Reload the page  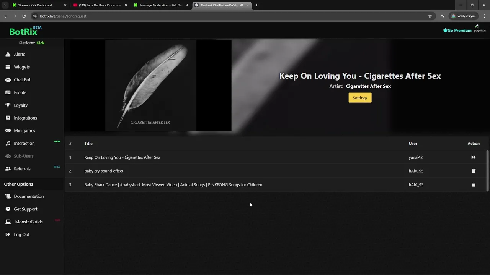click(24, 16)
